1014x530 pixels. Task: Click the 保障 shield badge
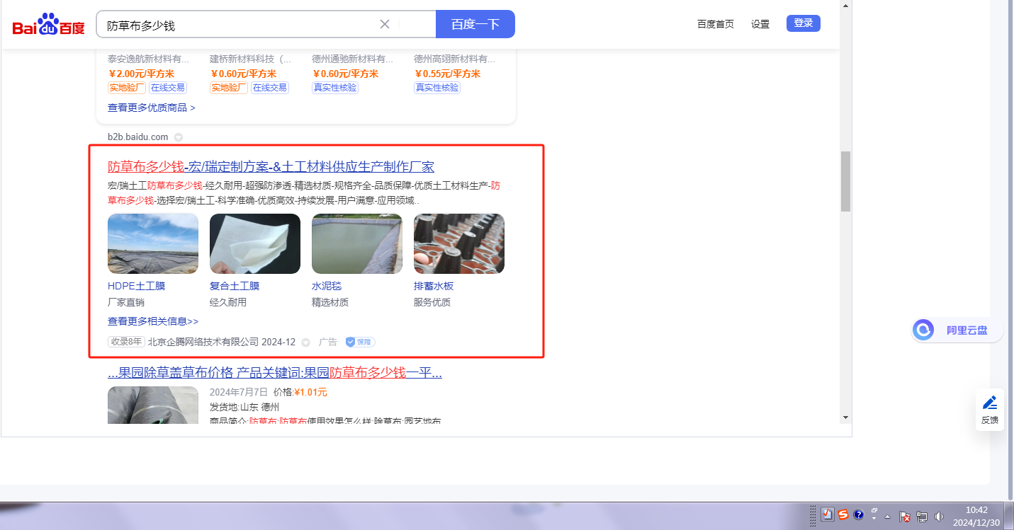tap(360, 342)
